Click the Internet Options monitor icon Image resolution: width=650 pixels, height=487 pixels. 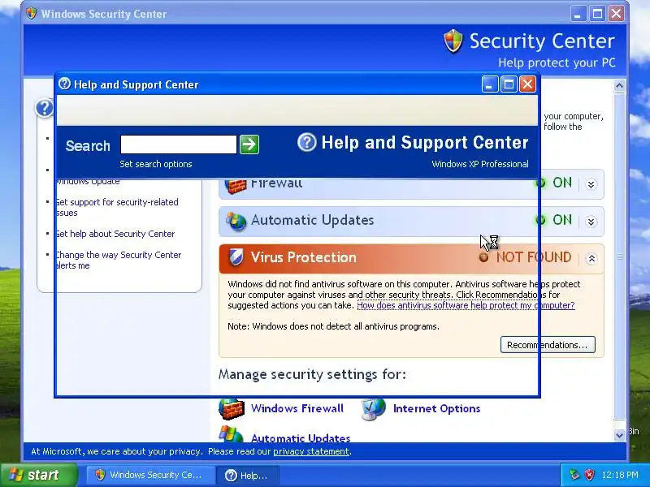(374, 409)
